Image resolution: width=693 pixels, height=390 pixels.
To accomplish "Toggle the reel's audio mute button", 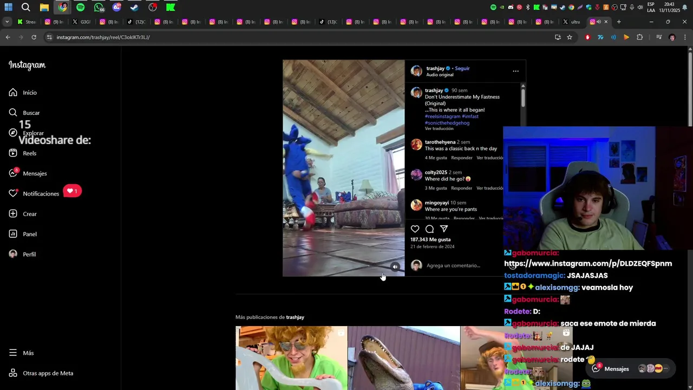I will (395, 267).
